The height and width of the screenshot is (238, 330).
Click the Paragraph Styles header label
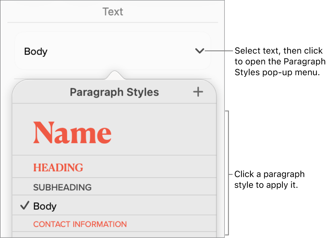[x=115, y=92]
